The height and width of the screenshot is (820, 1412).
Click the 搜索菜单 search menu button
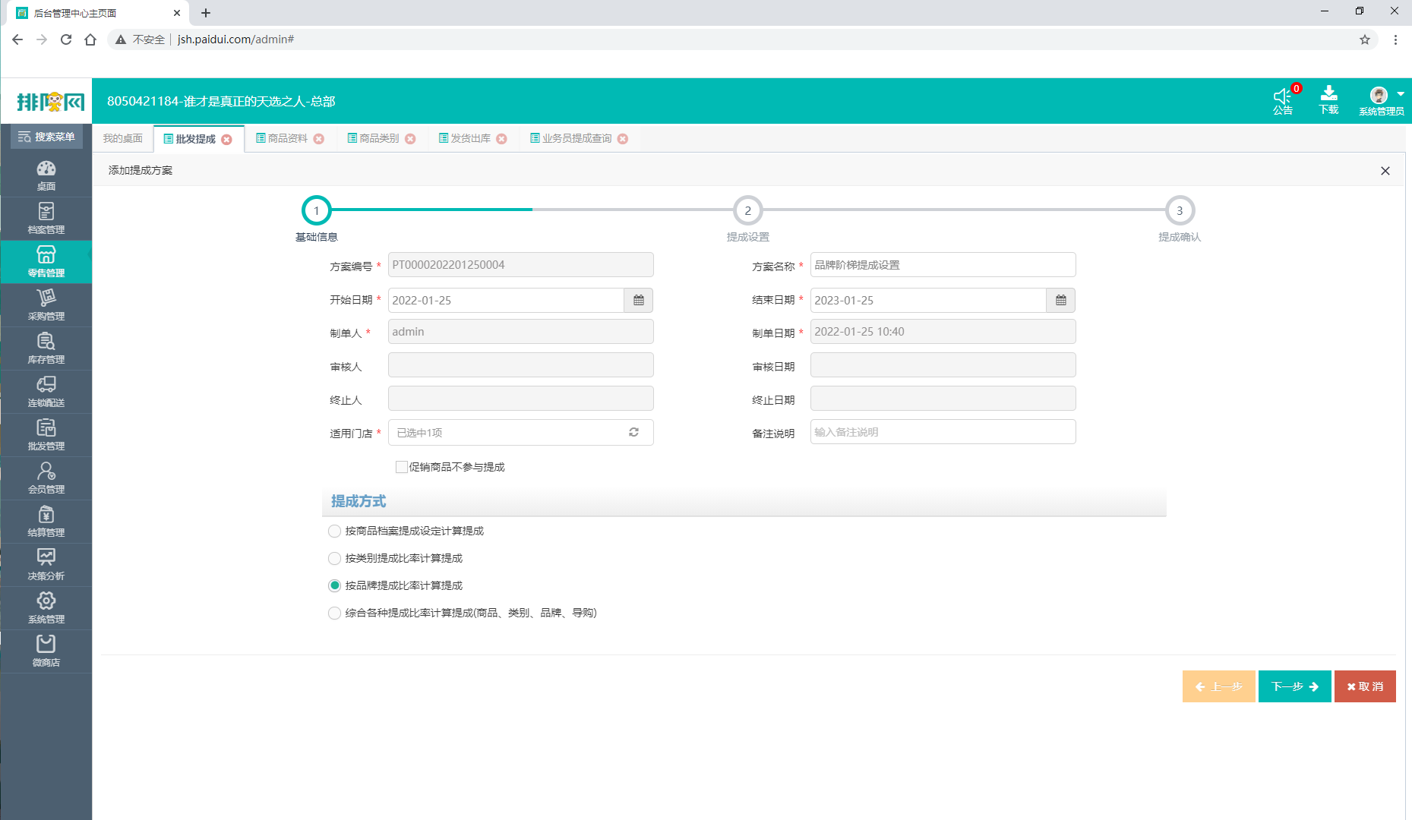click(46, 137)
